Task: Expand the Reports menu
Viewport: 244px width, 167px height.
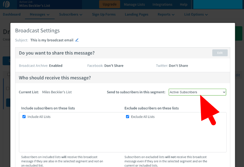Action: [166, 14]
